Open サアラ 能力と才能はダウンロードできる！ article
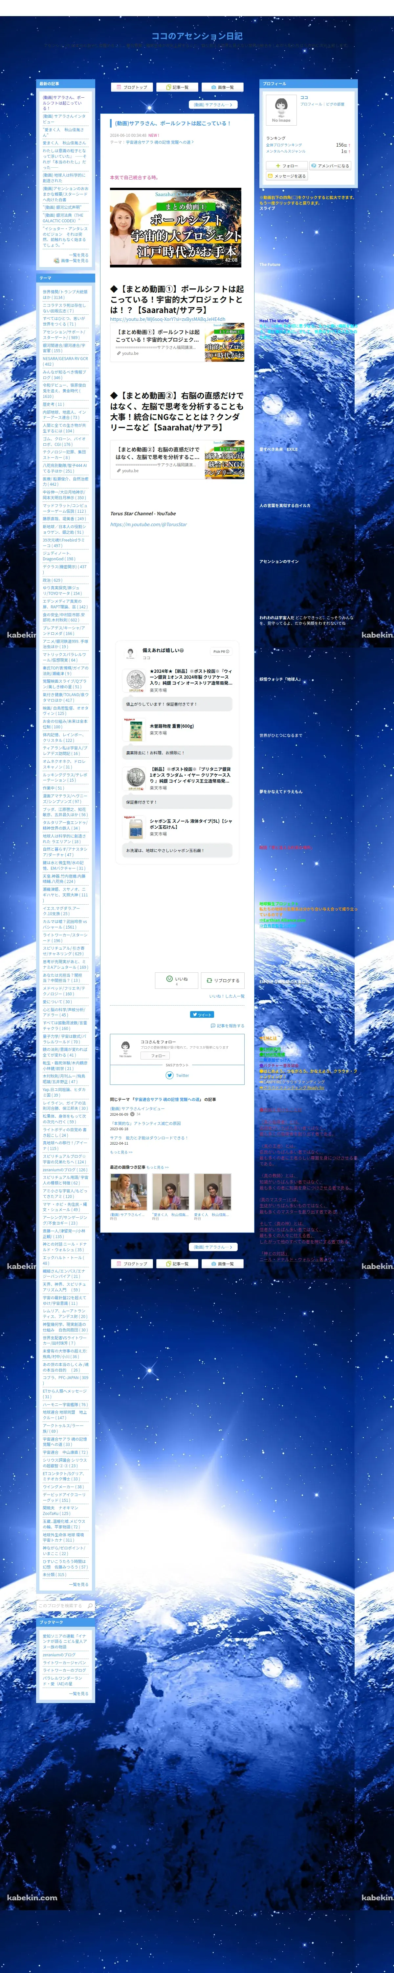The width and height of the screenshot is (394, 1973). (148, 1137)
